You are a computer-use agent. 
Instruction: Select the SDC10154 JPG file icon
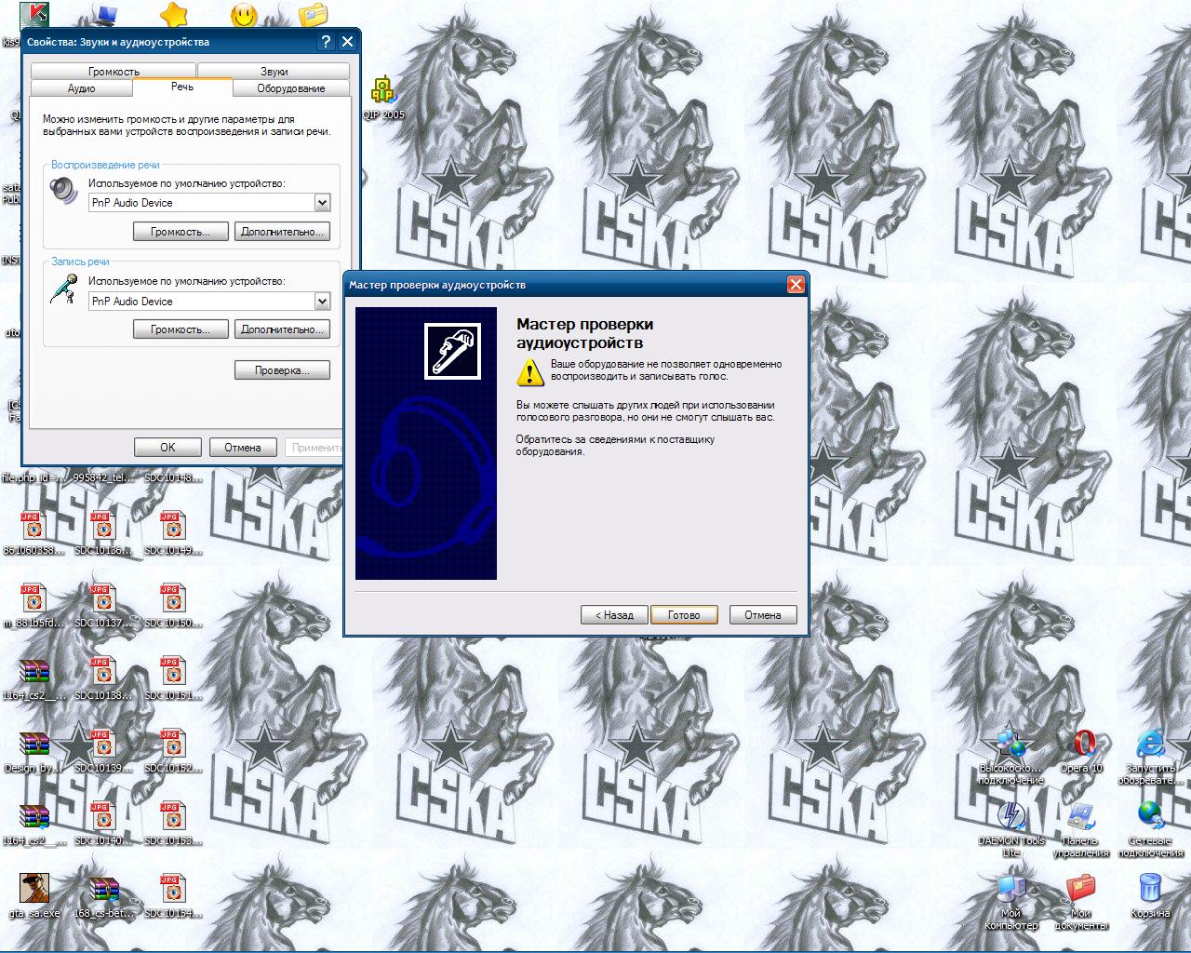[x=172, y=890]
